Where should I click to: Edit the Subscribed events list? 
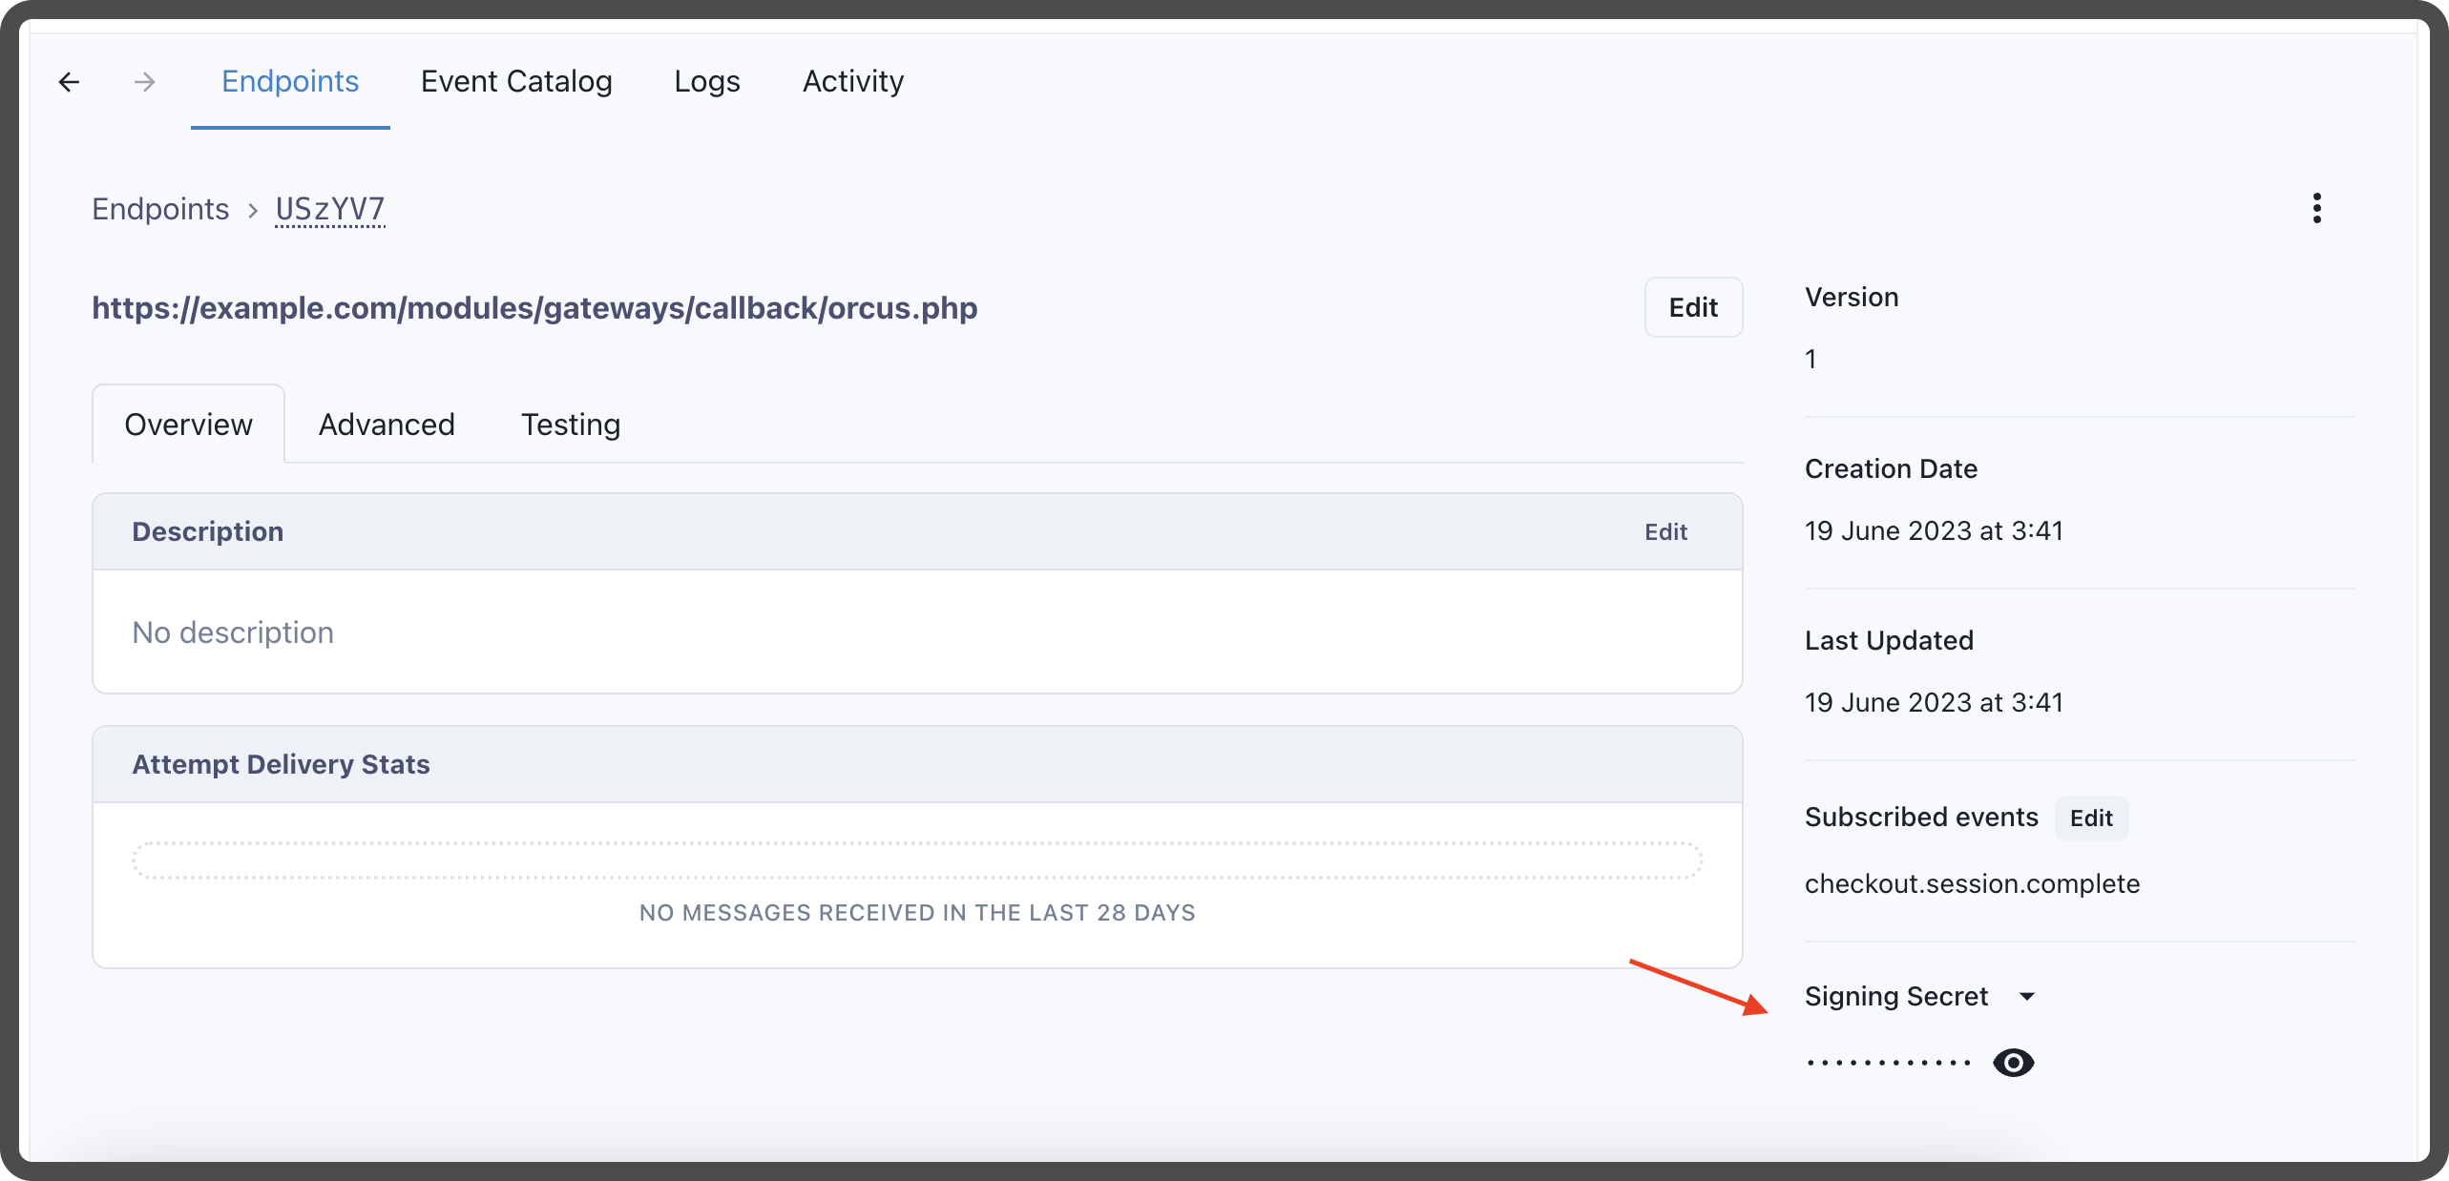(x=2090, y=818)
